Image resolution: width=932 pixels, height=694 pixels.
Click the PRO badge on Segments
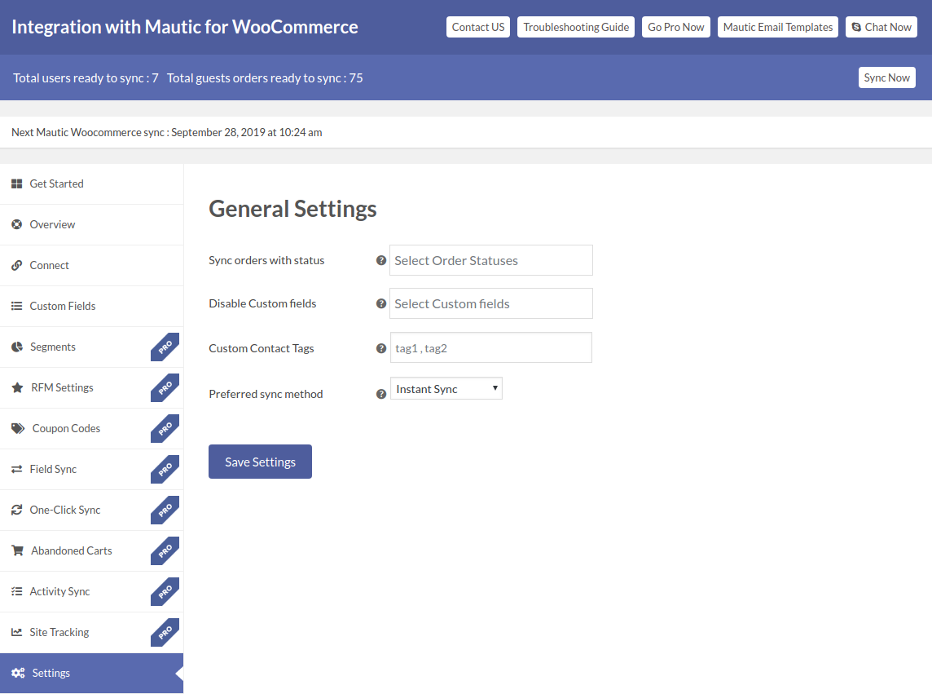tap(165, 347)
